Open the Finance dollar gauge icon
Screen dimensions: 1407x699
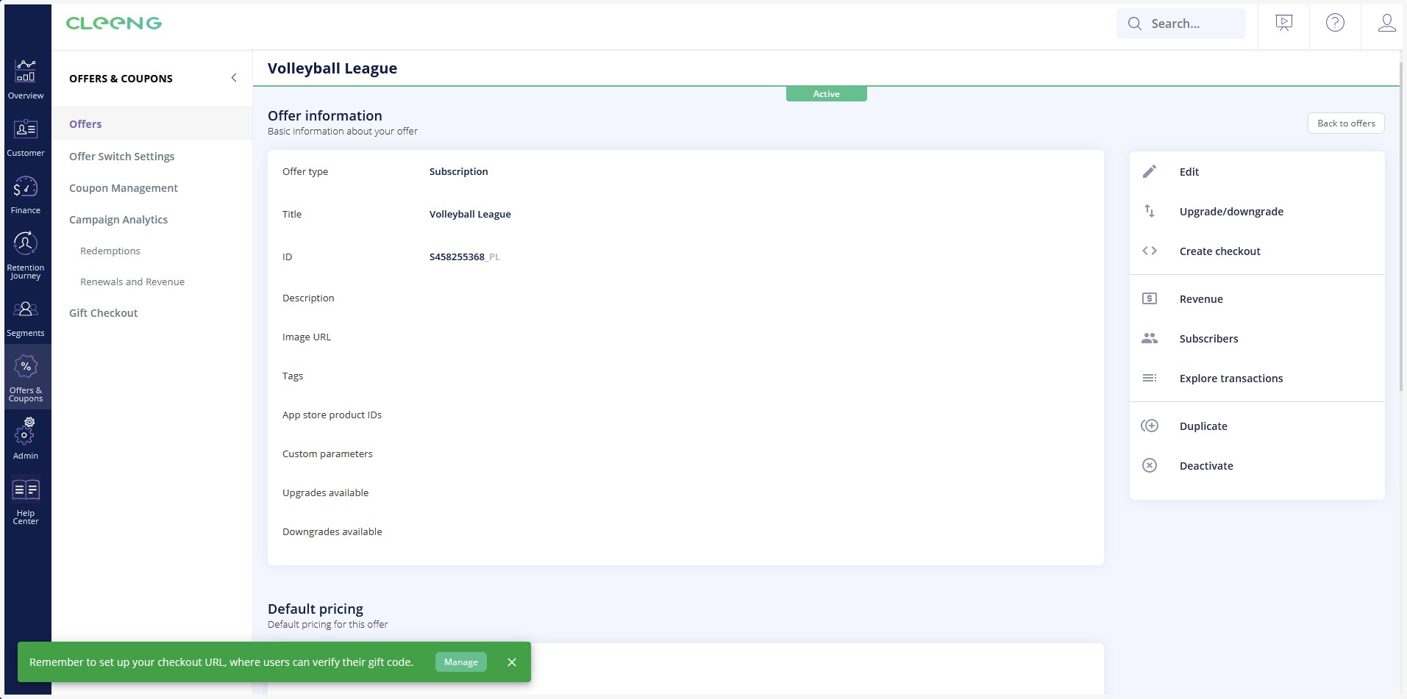pos(26,187)
